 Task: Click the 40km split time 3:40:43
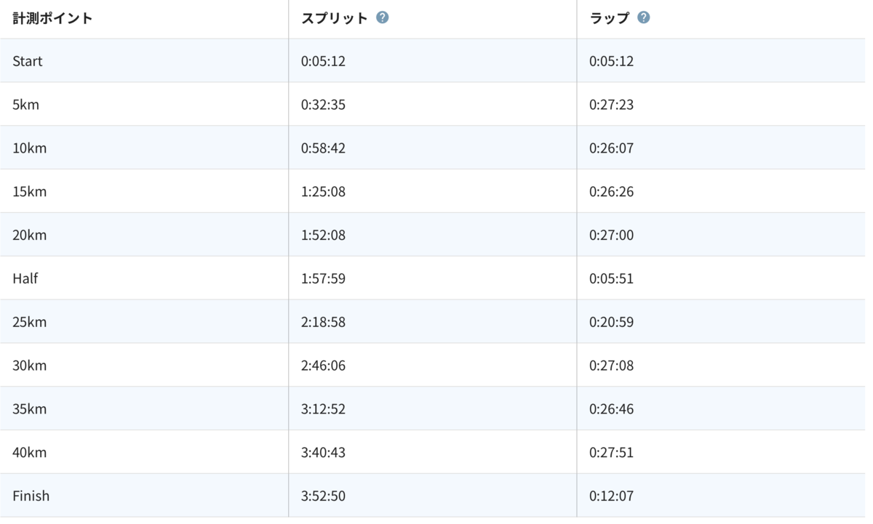pyautogui.click(x=323, y=453)
